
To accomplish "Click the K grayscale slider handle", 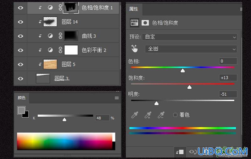I will pos(64,119).
